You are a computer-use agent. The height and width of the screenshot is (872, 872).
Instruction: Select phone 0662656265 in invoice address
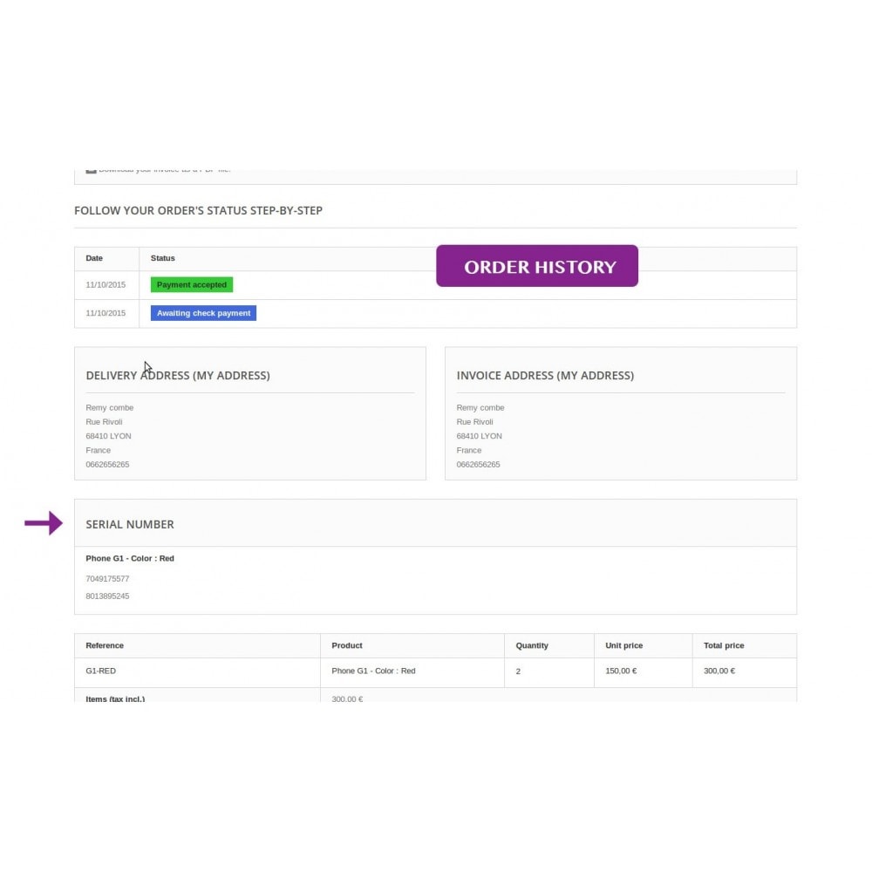[478, 465]
